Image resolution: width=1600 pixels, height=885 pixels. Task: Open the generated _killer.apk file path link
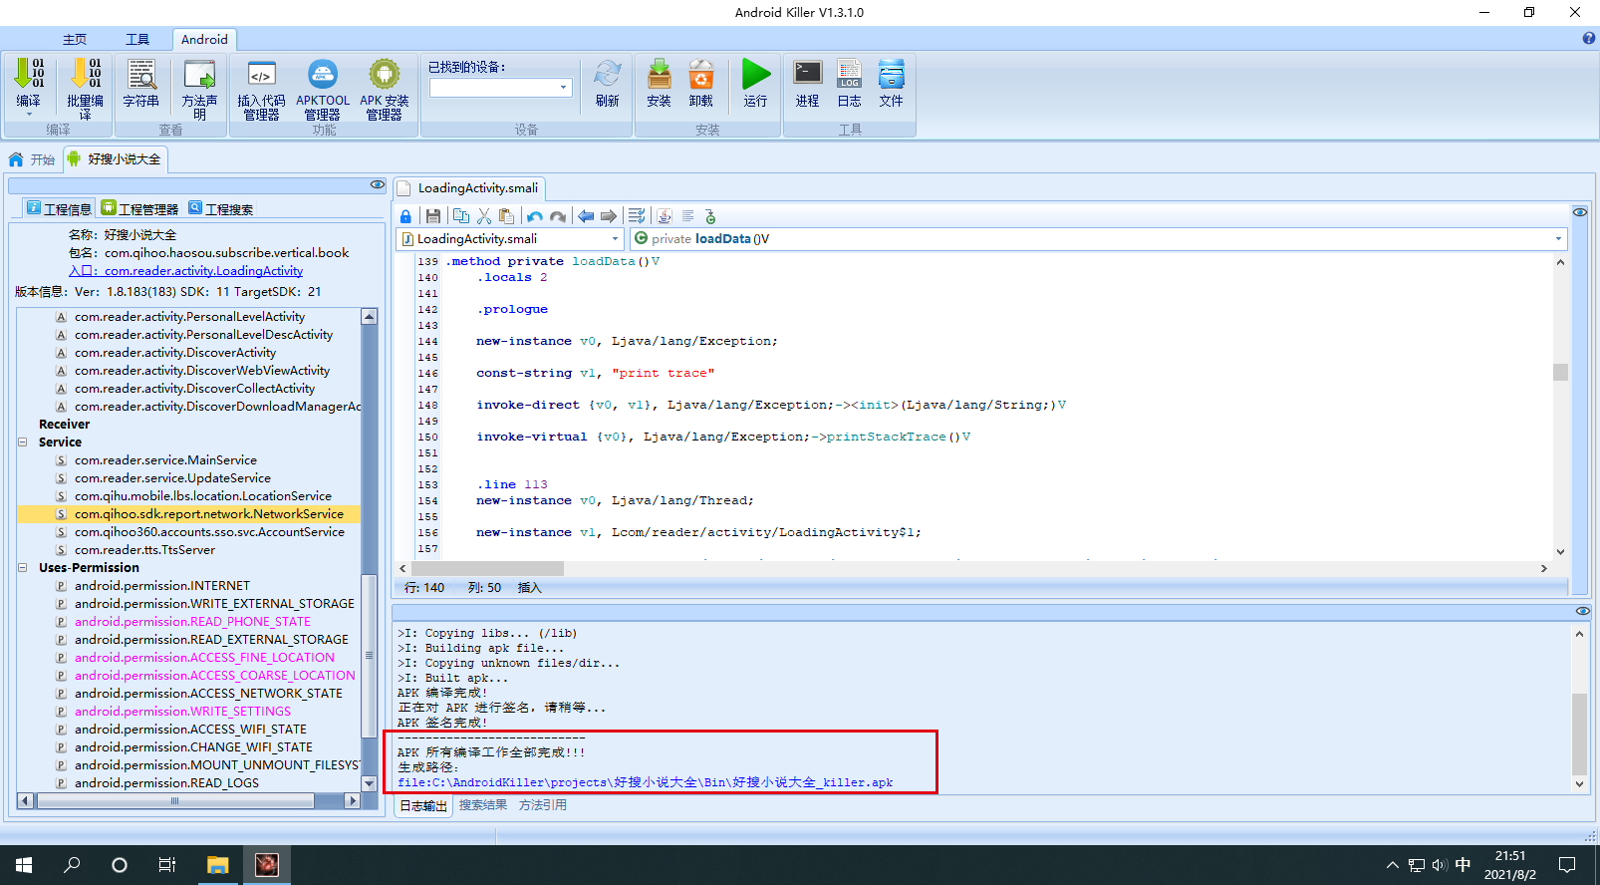[646, 782]
